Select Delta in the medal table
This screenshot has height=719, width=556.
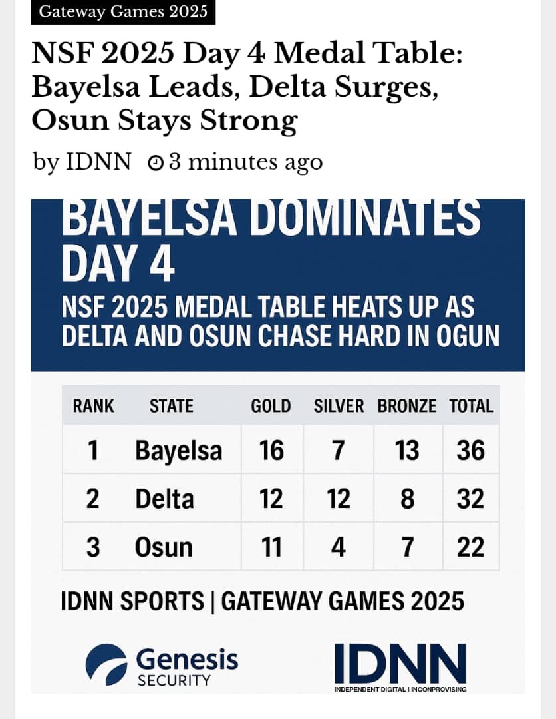164,499
